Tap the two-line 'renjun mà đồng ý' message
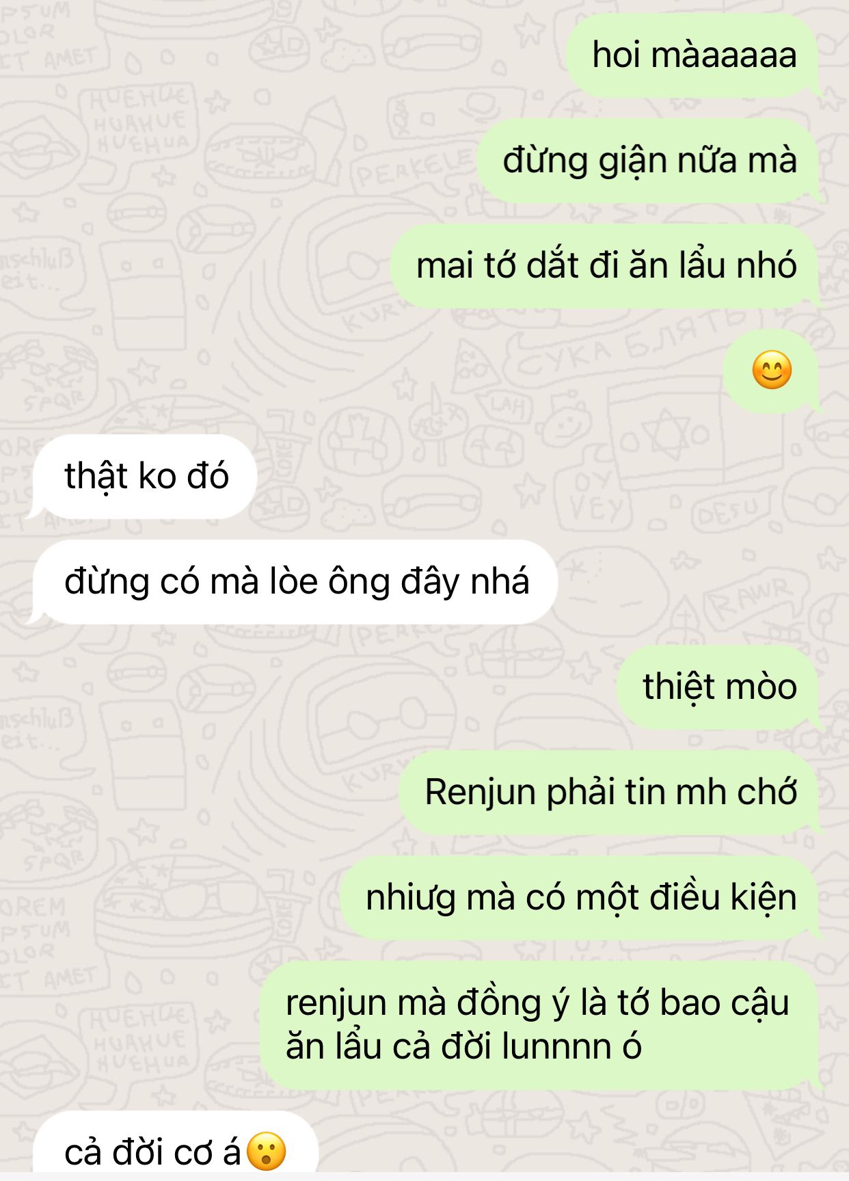Viewport: 849px width, 1181px height. (539, 1025)
